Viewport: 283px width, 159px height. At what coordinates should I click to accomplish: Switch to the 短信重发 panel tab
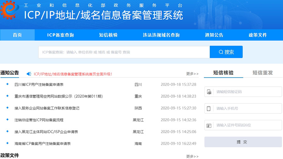pos(263,73)
